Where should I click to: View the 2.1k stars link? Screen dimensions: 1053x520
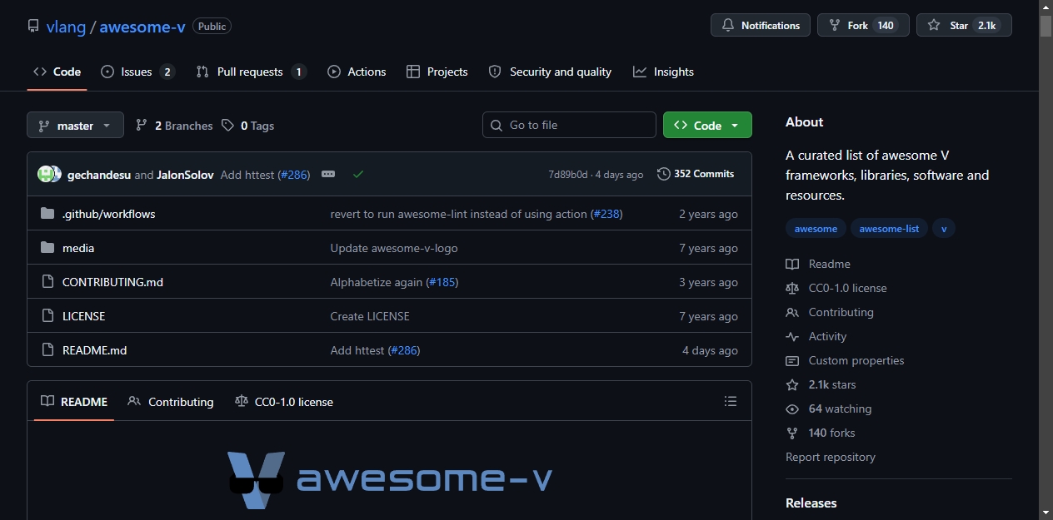pos(821,384)
